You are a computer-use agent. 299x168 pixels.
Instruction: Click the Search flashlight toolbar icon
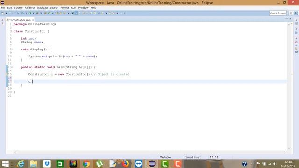click(65, 13)
